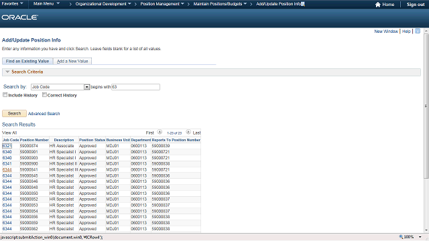429x241 pixels.
Task: Click in the begins with input field
Action: point(135,87)
